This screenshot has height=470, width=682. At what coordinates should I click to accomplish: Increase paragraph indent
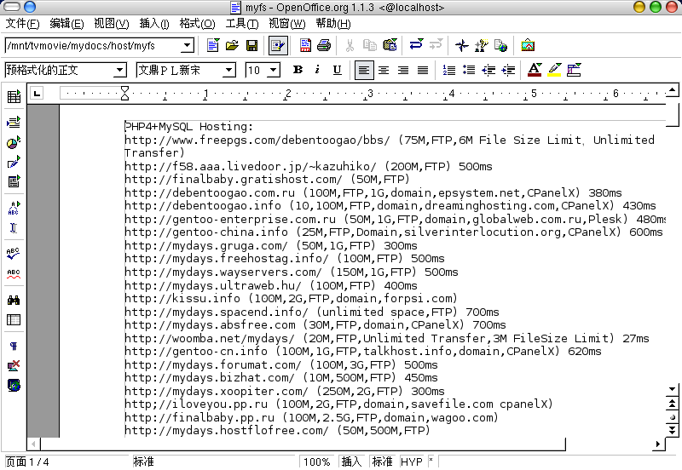pyautogui.click(x=508, y=70)
